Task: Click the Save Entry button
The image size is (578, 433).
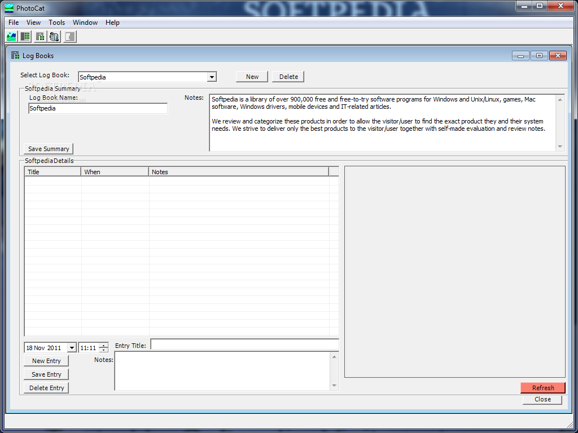Action: tap(46, 374)
